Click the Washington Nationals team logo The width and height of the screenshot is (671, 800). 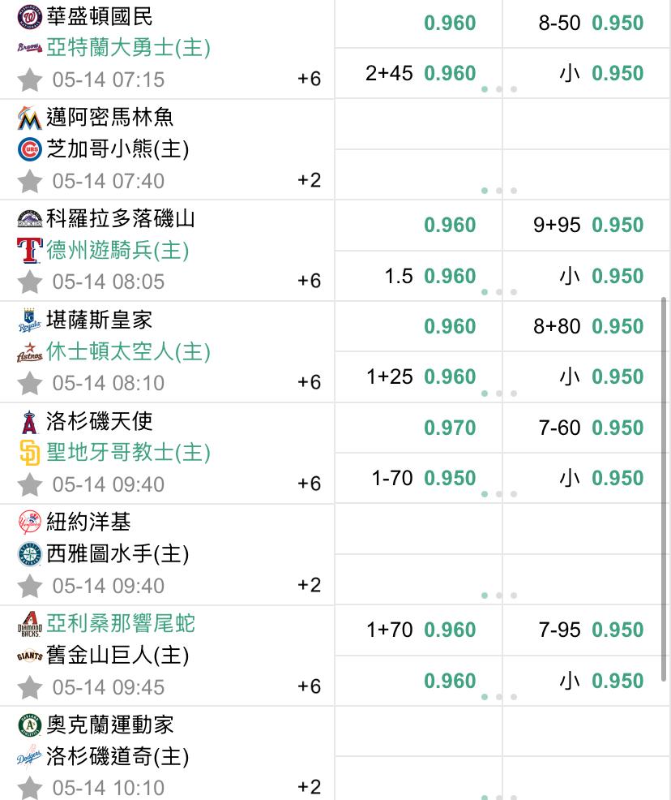pyautogui.click(x=29, y=17)
